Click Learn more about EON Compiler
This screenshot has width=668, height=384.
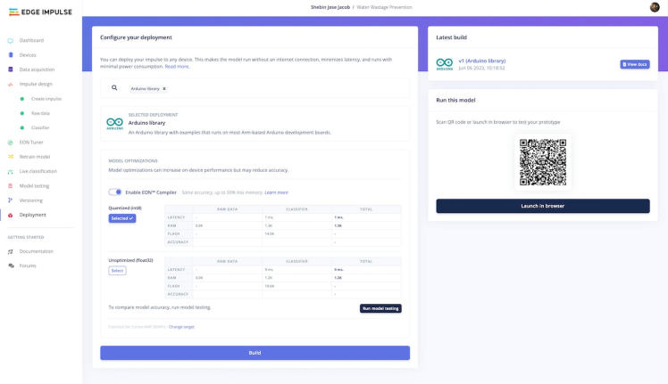coord(276,192)
